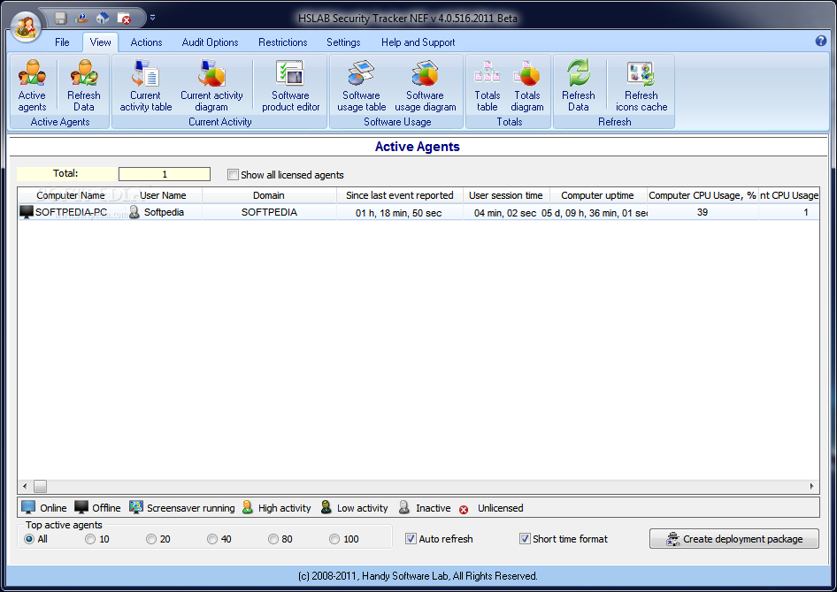Sort by Computer Name column header
Screen dimensions: 837x592
pos(71,195)
